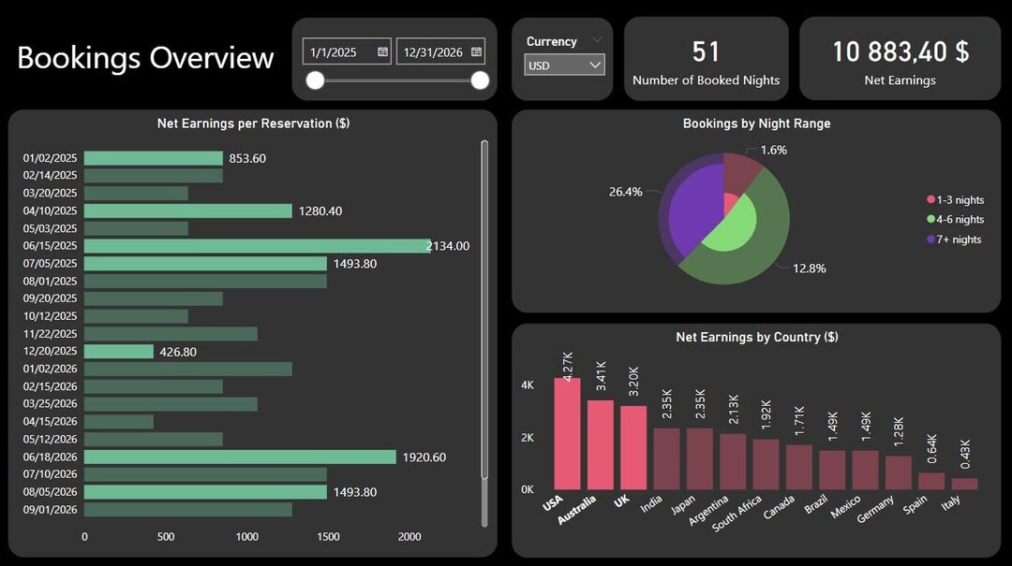Click the right handle of the date range slider
The image size is (1012, 566).
coord(479,81)
